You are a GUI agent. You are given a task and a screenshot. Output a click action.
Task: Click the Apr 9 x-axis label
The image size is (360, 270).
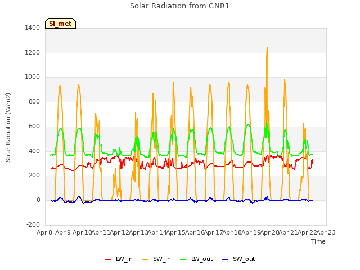[x=63, y=232]
